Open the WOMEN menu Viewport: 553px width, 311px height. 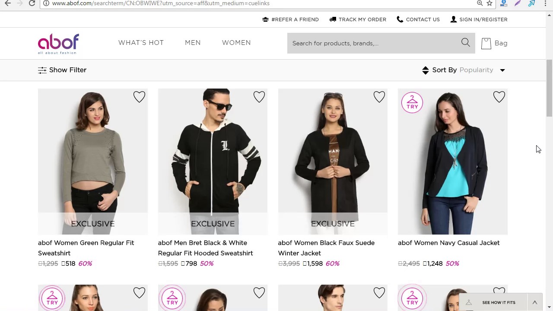tap(236, 43)
